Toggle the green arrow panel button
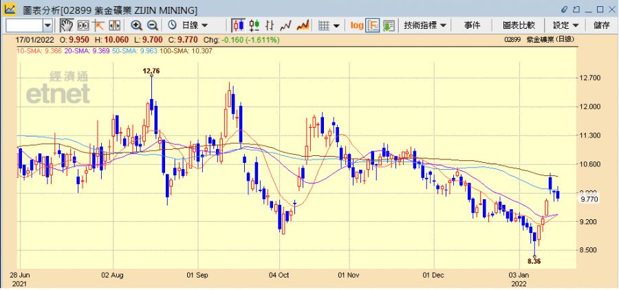Screen dimensions: 619x290 [389, 25]
